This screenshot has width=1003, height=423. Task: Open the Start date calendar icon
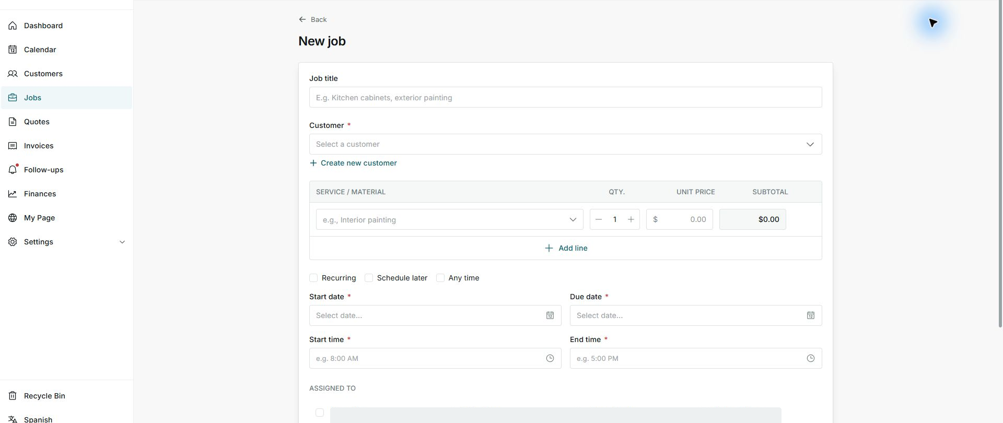(x=550, y=315)
